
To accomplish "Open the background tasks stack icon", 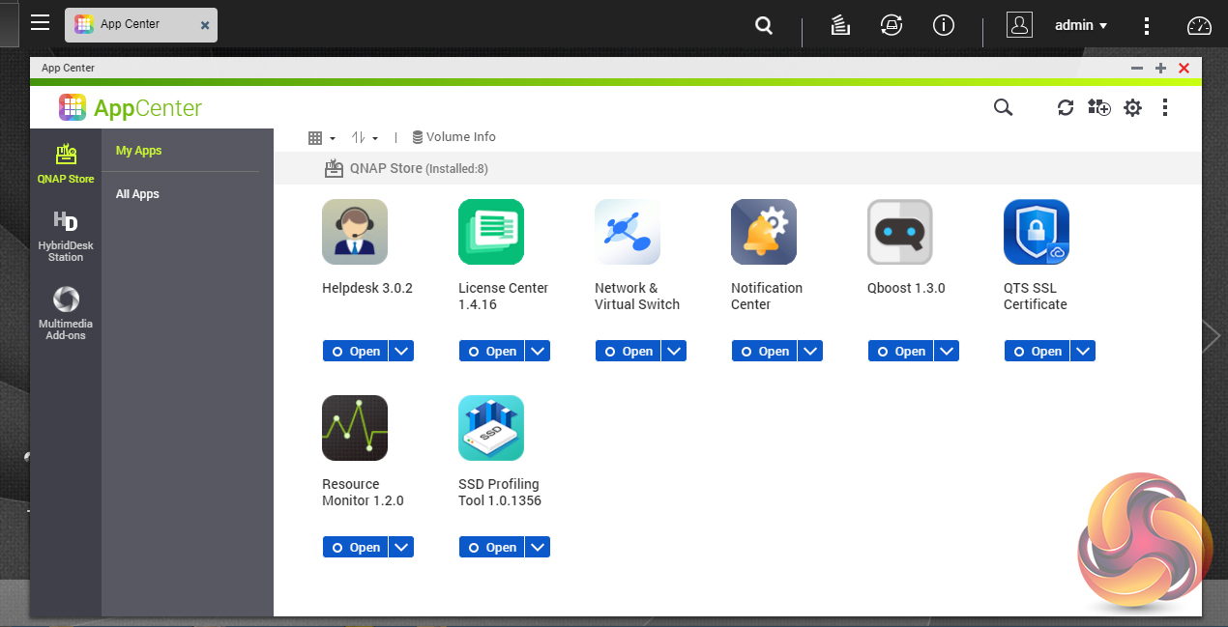I will pyautogui.click(x=840, y=26).
